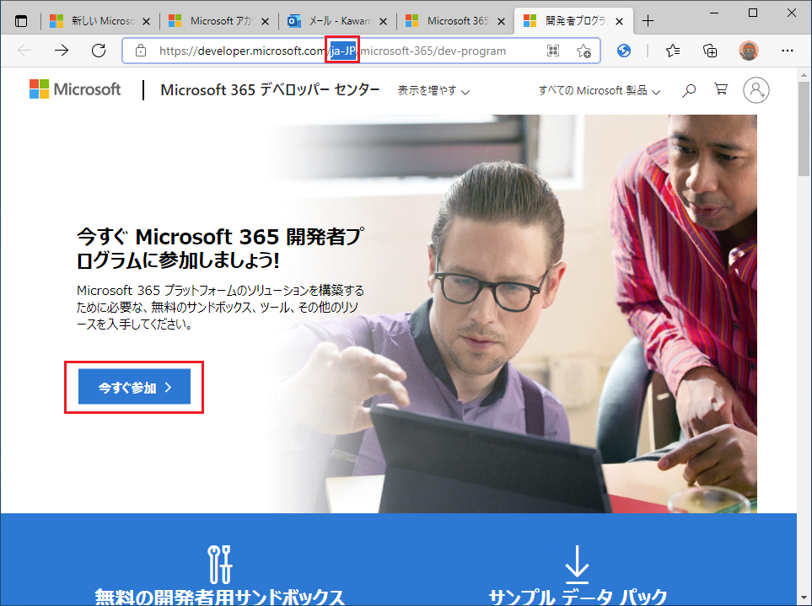Minimize the browser window
This screenshot has height=606, width=812.
[715, 13]
